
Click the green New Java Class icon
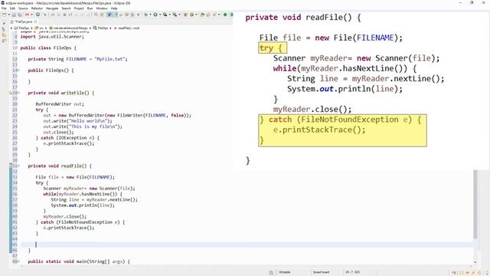[x=191, y=15]
